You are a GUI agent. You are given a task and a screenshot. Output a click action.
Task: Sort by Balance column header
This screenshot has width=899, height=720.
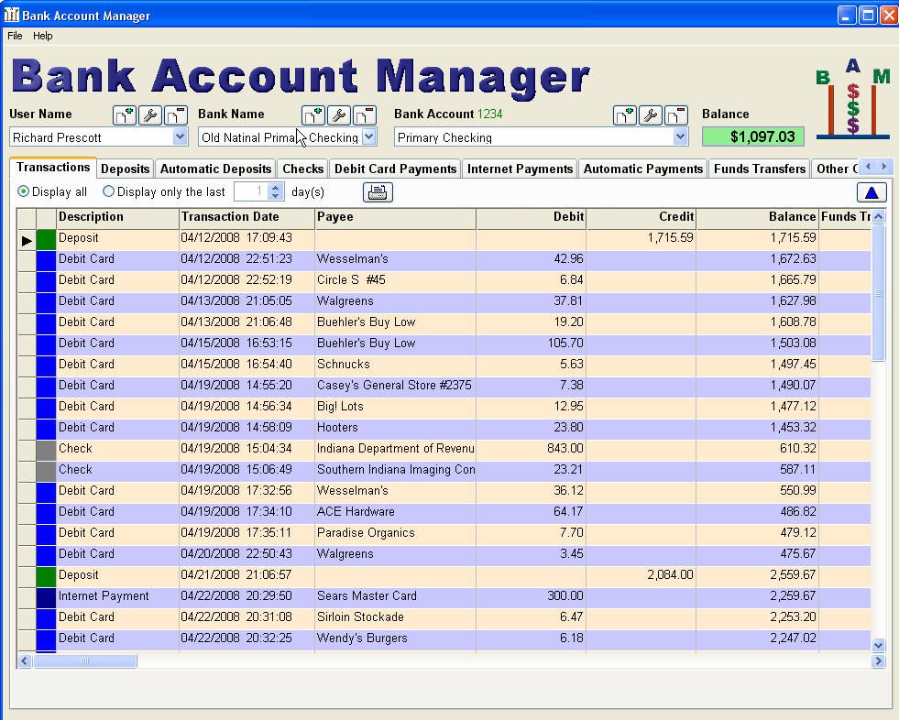(x=757, y=217)
